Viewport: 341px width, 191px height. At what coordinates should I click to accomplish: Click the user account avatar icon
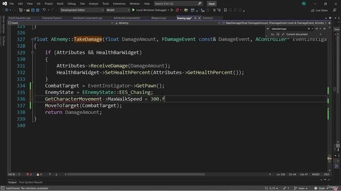(304, 4)
